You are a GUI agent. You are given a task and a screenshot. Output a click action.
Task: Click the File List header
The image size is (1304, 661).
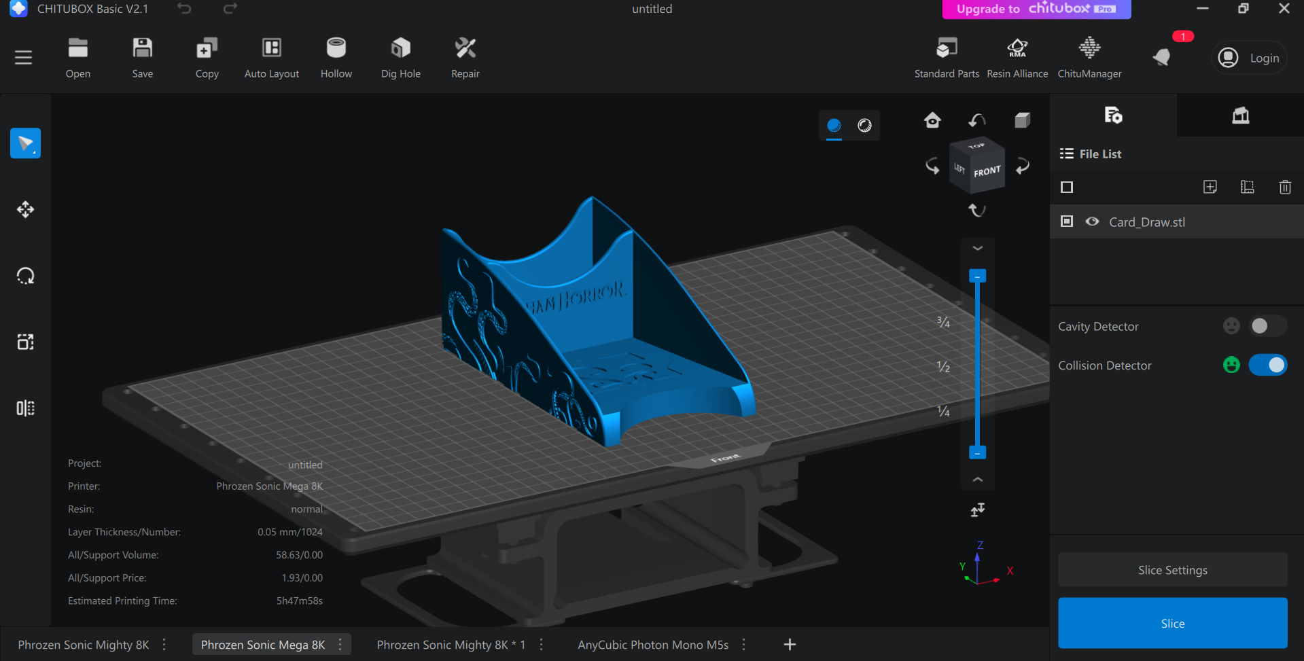pyautogui.click(x=1091, y=154)
